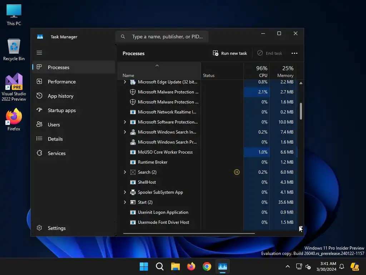Click the End task button
The image size is (366, 275).
269,53
